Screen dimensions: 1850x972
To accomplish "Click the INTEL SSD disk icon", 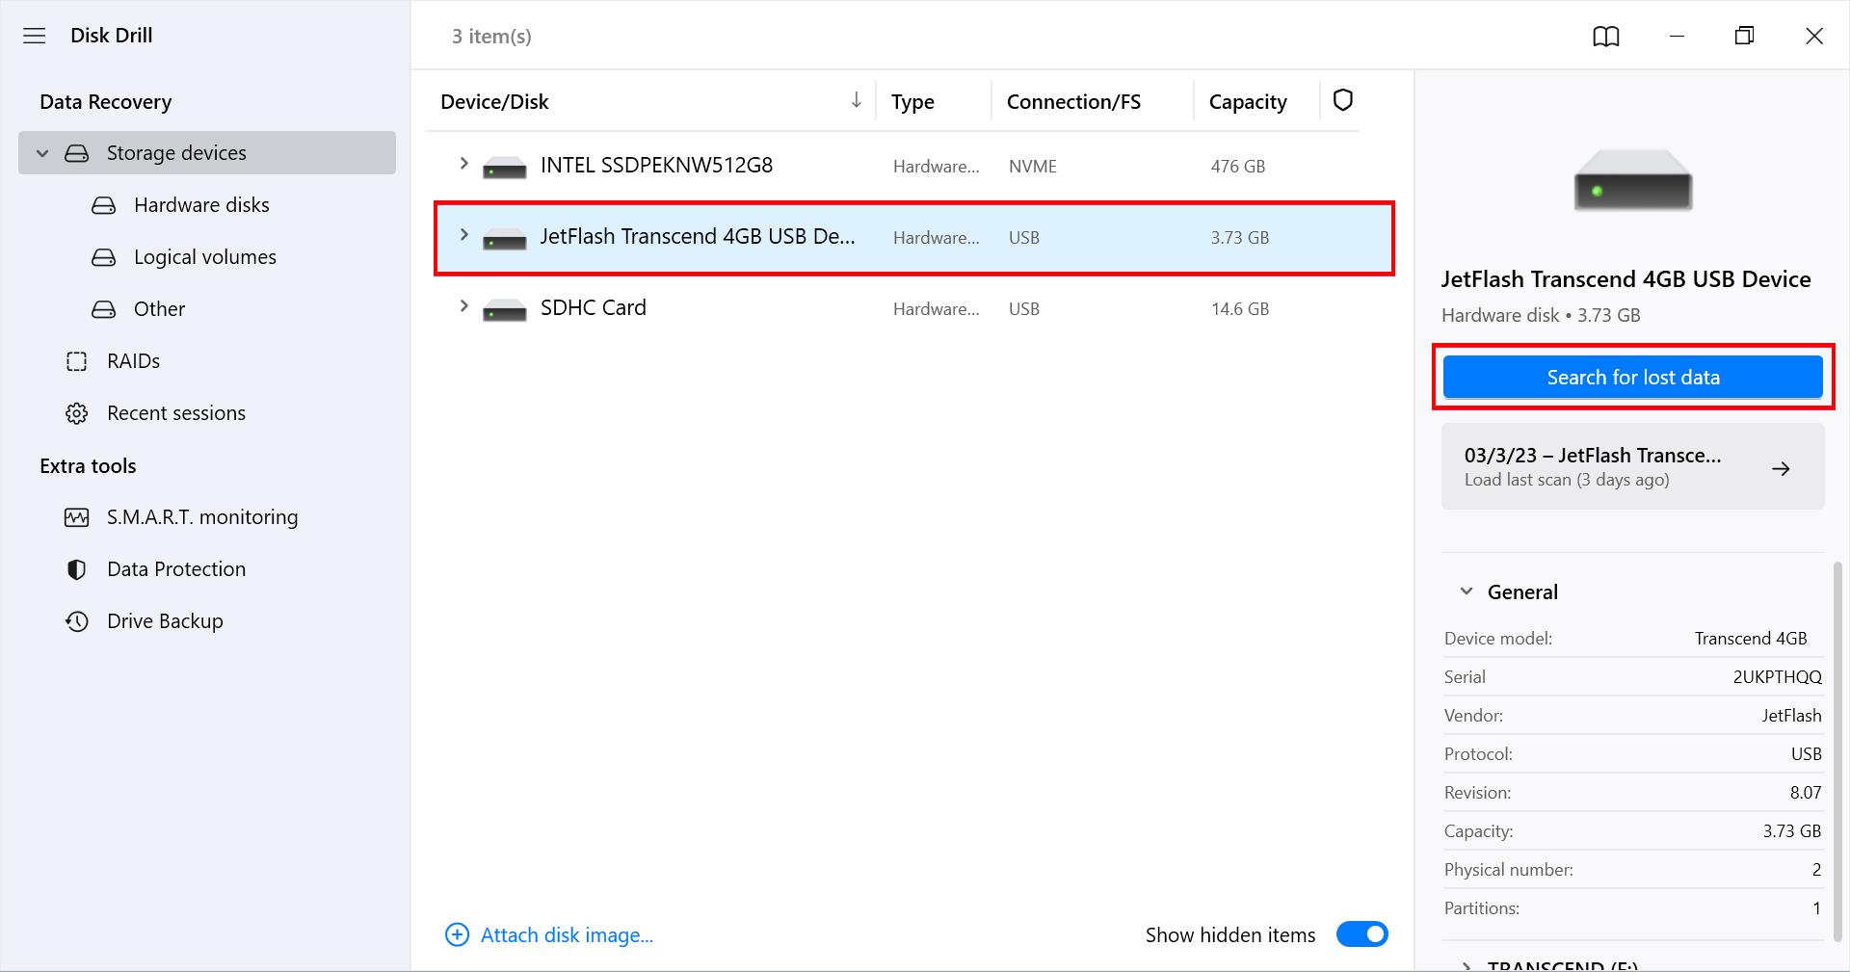I will 505,168.
